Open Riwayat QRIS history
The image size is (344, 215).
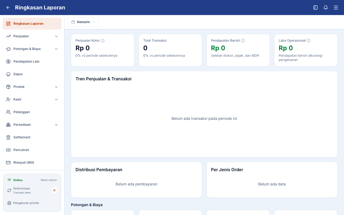point(32,163)
